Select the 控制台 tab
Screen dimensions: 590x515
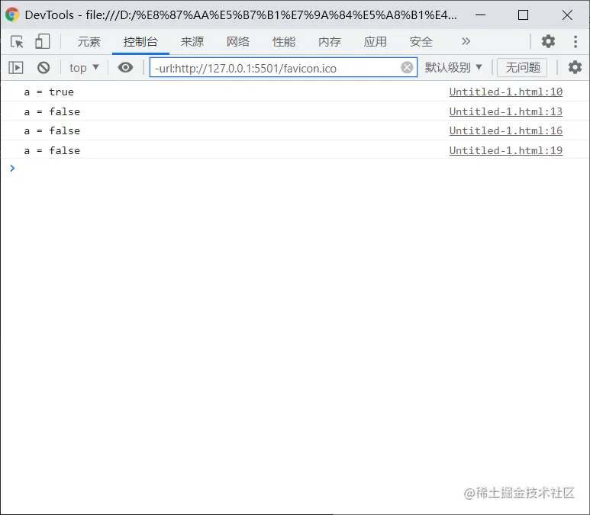click(140, 41)
